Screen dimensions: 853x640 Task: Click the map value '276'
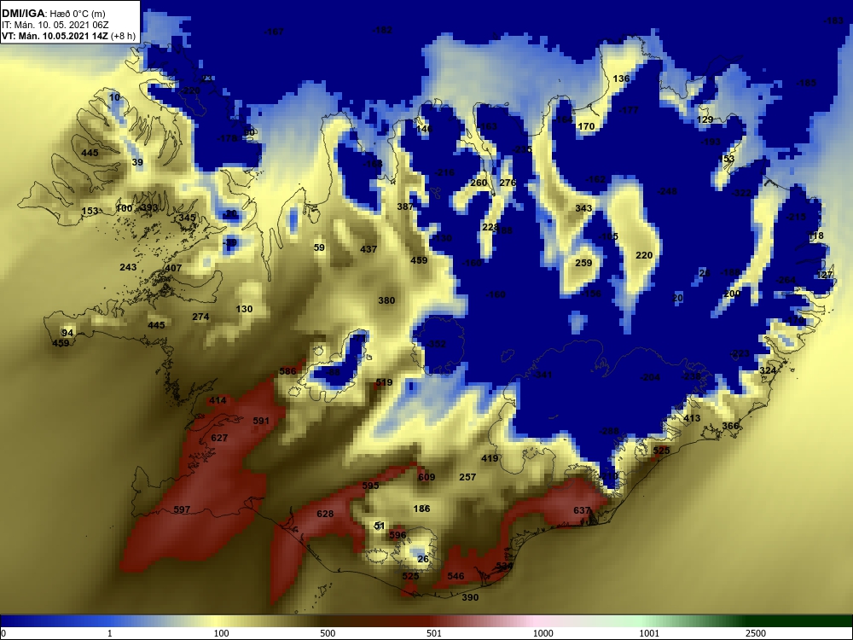pos(508,183)
